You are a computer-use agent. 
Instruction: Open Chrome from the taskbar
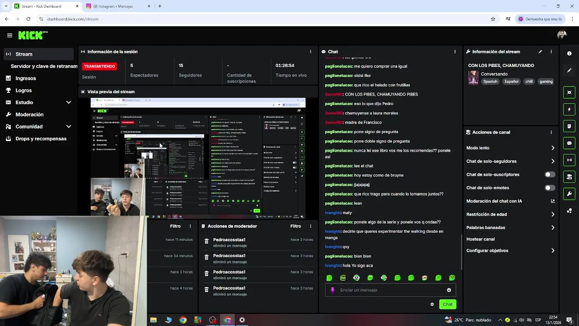[183, 320]
